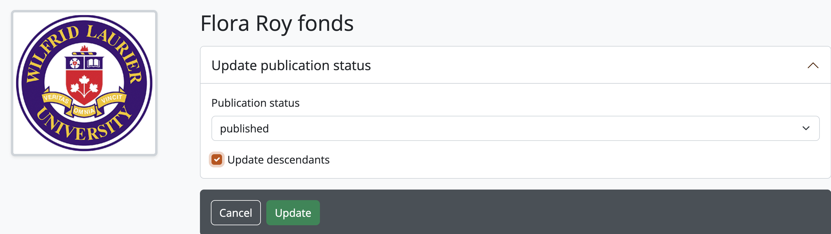Screen dimensions: 831x234
Task: Click the dropdown arrow in Publication status field
Action: pyautogui.click(x=806, y=128)
